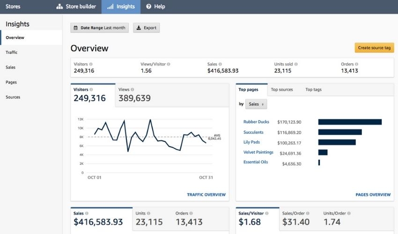Select the Orders 13,413 bottom tab
398x234 pixels.
pyautogui.click(x=189, y=219)
